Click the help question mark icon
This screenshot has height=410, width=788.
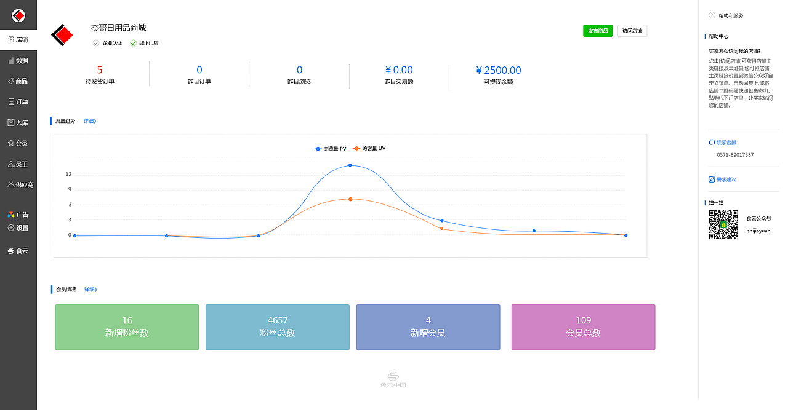point(712,15)
